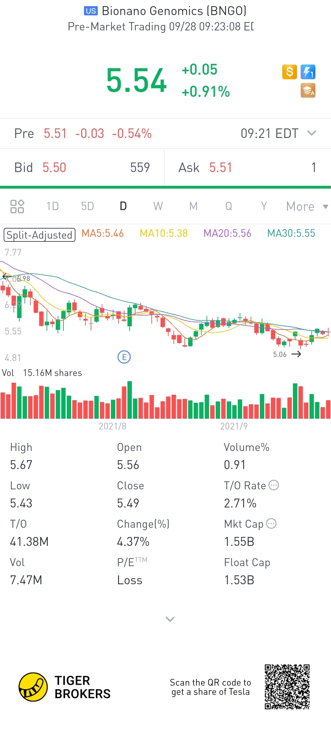Tap the US market flag badge
This screenshot has height=740, width=331.
pyautogui.click(x=91, y=11)
